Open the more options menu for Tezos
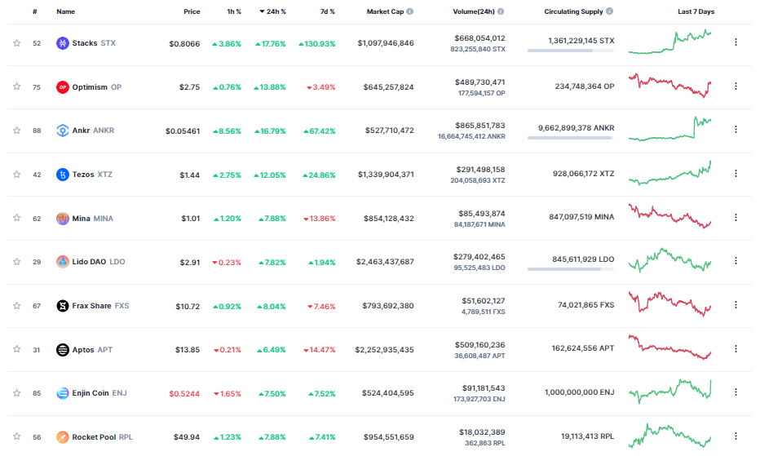The image size is (760, 456). pos(736,174)
